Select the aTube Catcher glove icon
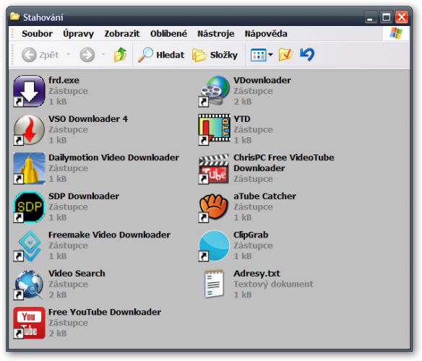The width and height of the screenshot is (422, 361). (214, 207)
